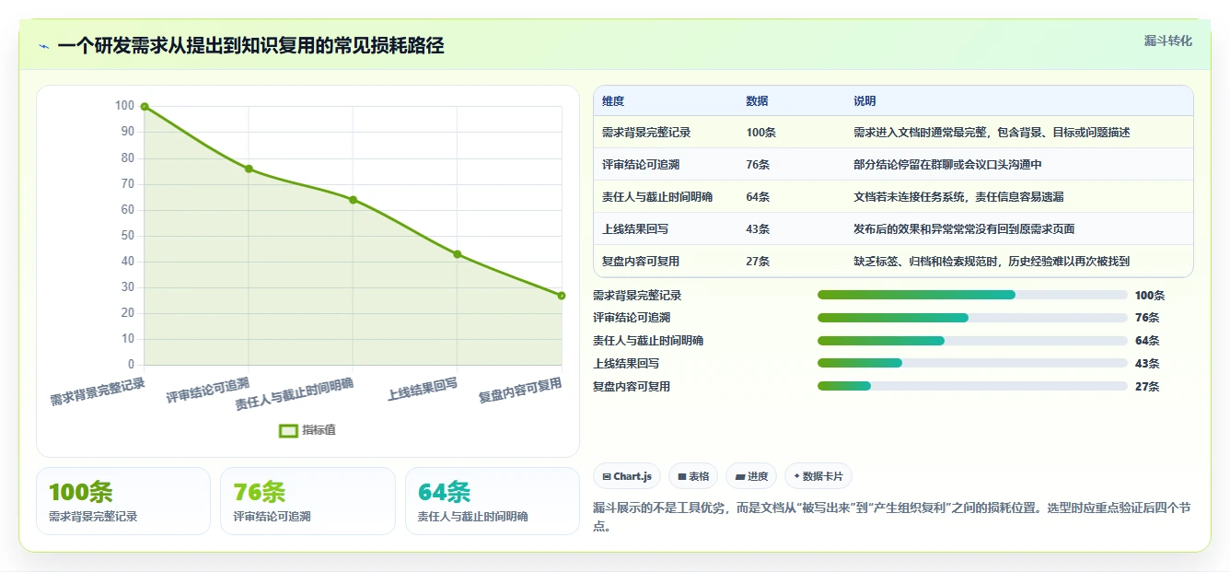Image resolution: width=1230 pixels, height=572 pixels.
Task: Click the 76条 value beside the progress bar
Action: tap(1147, 318)
